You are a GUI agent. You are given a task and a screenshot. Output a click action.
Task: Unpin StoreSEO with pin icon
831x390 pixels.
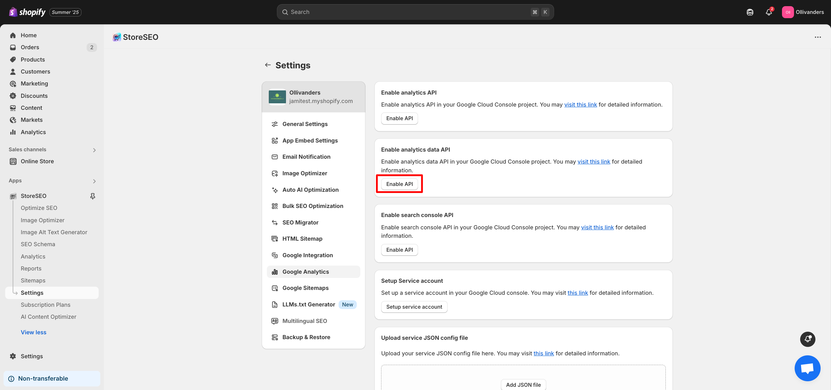93,196
